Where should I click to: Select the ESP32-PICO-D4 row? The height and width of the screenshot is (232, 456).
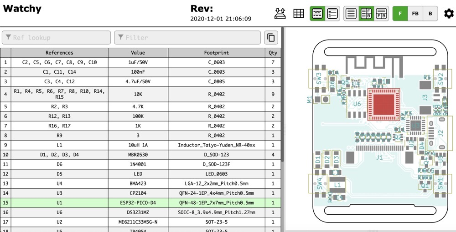tap(138, 203)
